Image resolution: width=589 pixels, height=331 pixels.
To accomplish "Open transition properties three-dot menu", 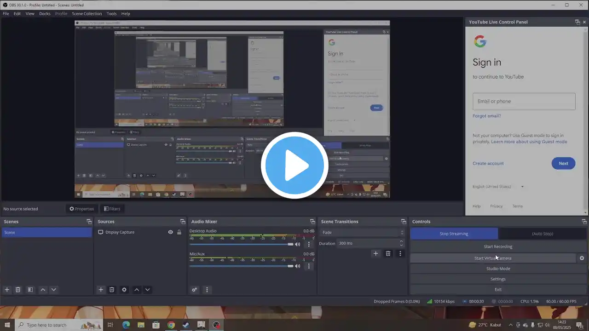I will (400, 253).
